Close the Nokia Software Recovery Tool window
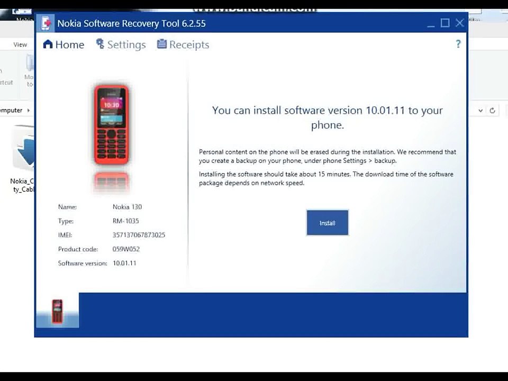Image resolution: width=508 pixels, height=381 pixels. tap(460, 23)
